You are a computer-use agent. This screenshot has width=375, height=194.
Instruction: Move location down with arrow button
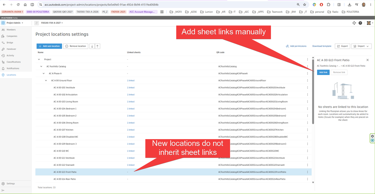pos(92,46)
